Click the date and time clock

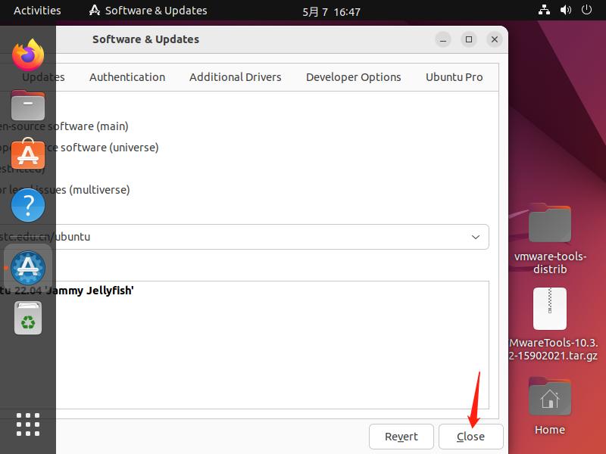pos(331,12)
